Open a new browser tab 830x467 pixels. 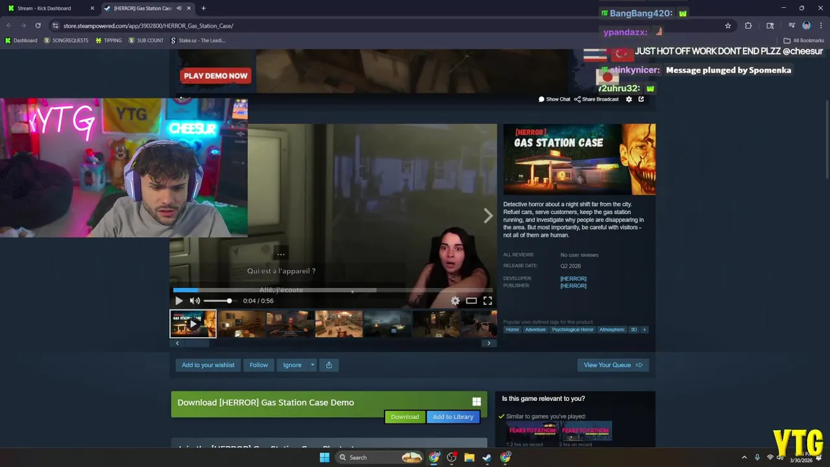point(204,8)
